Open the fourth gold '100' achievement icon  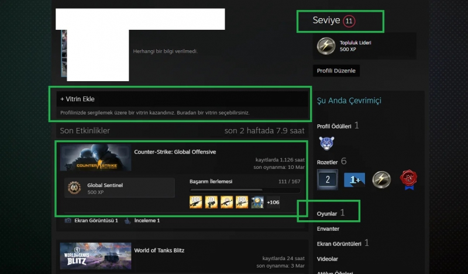tap(242, 202)
